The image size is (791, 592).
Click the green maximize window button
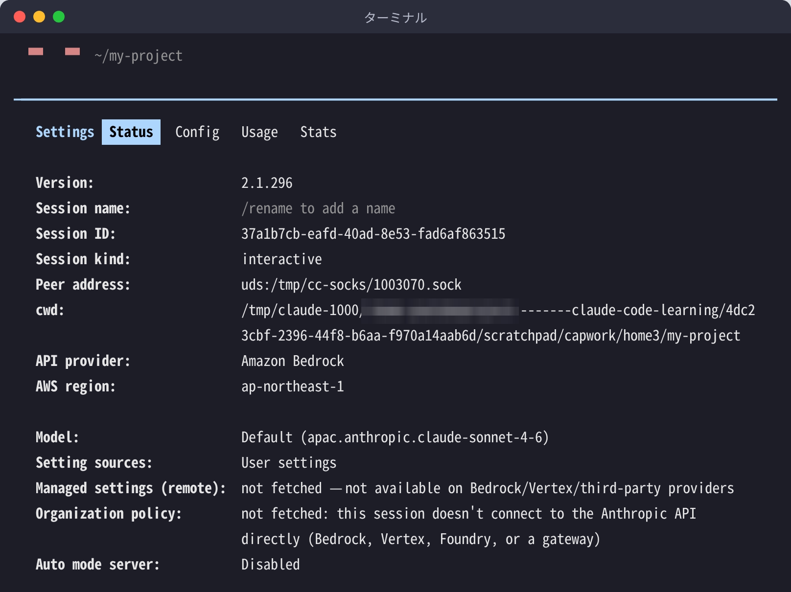click(59, 17)
